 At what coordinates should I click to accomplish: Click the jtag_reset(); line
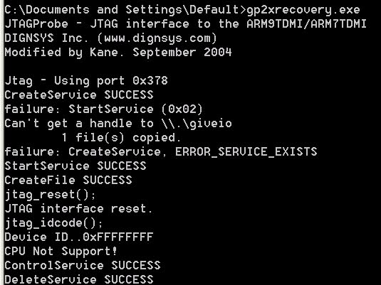click(50, 195)
